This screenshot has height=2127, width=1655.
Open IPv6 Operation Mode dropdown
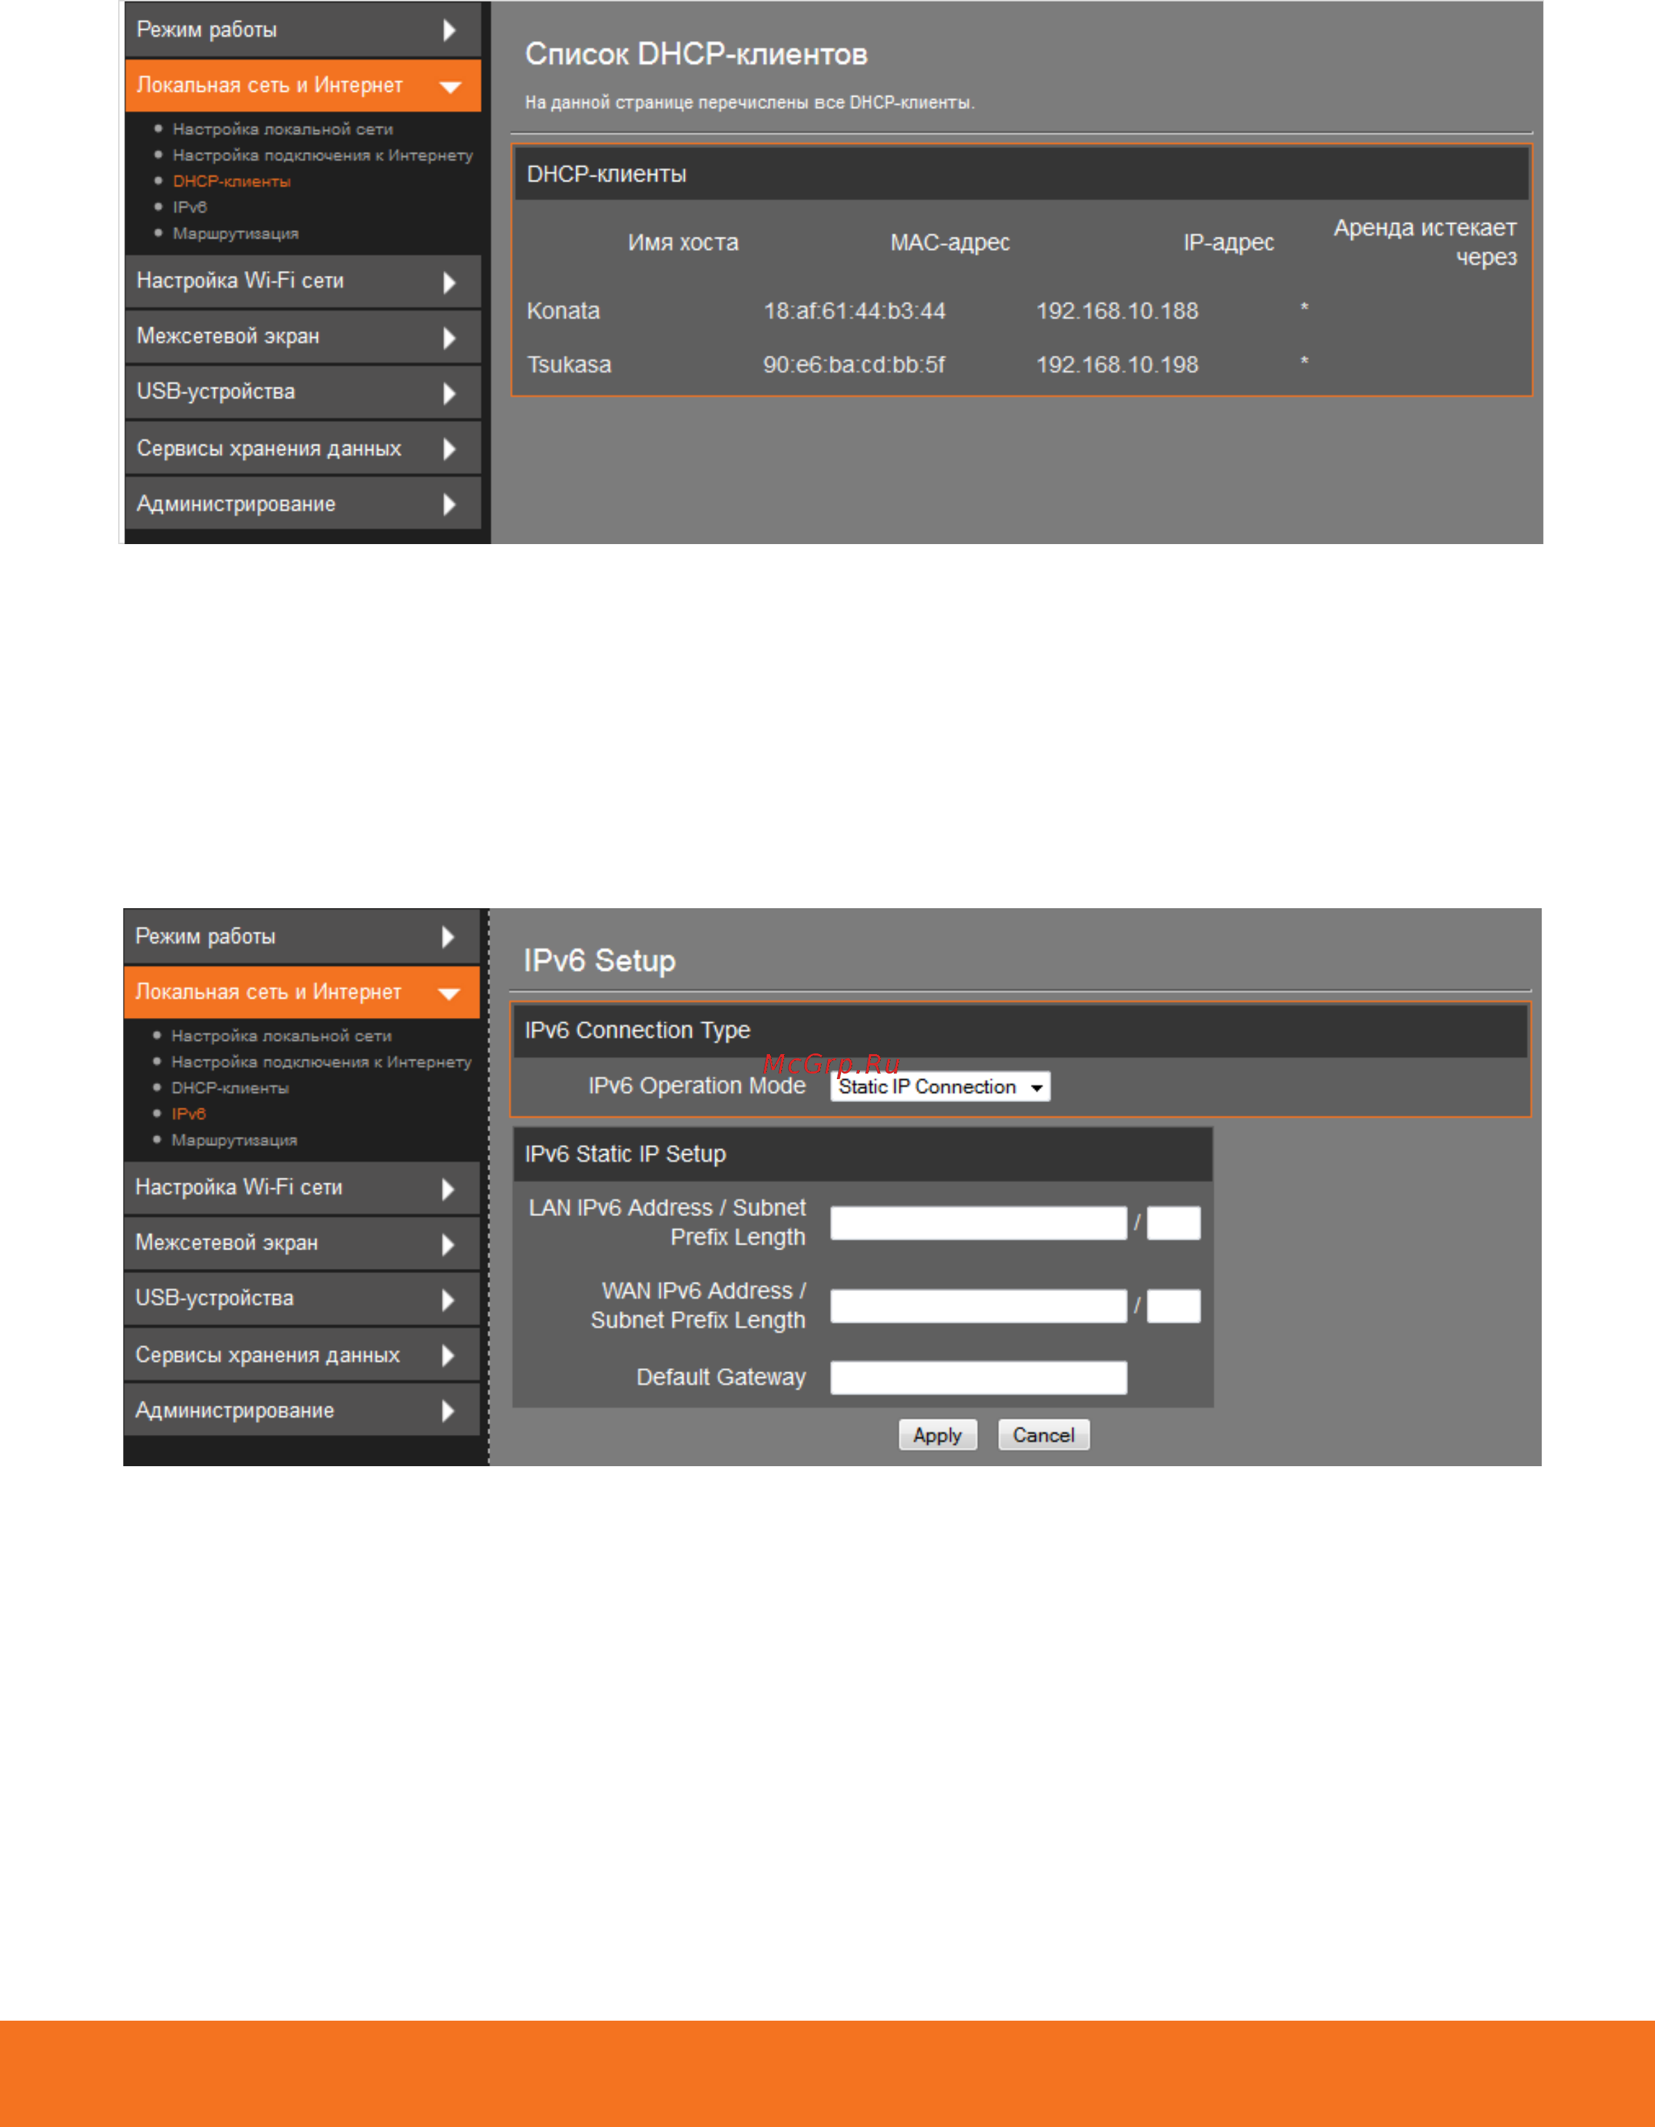[940, 1087]
